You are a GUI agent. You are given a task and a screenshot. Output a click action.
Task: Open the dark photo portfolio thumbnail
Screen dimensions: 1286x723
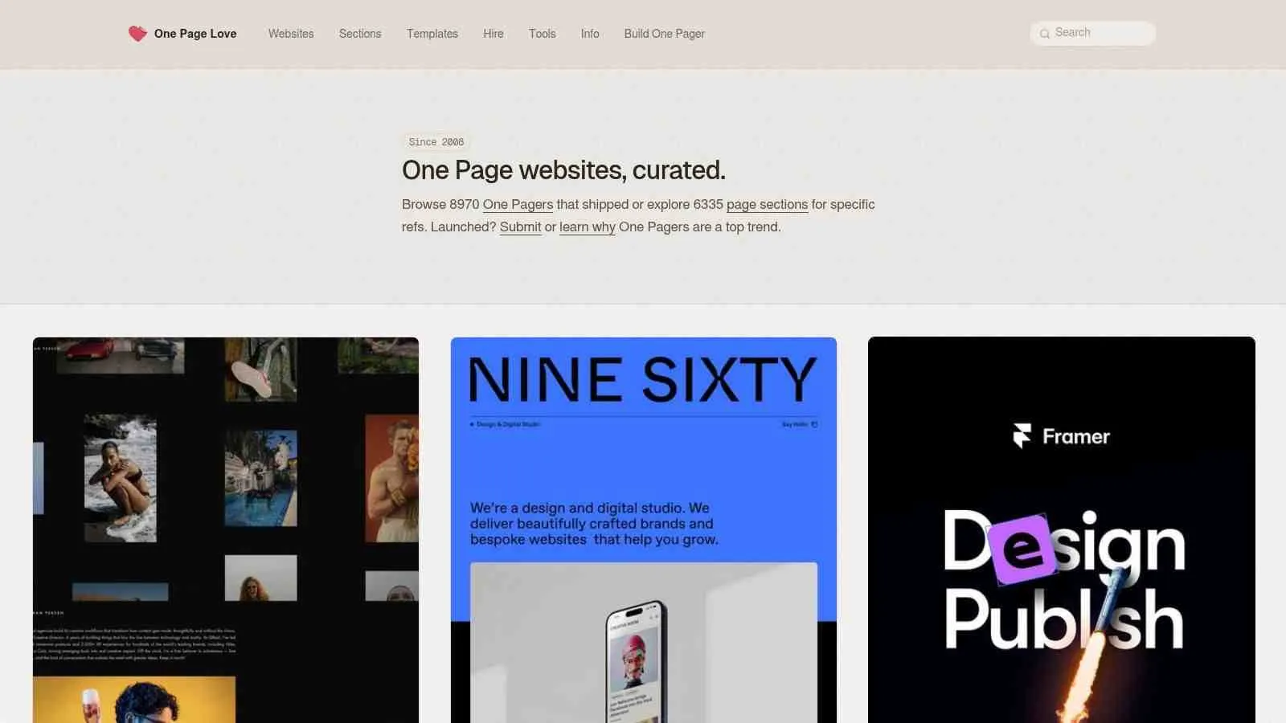(226, 530)
